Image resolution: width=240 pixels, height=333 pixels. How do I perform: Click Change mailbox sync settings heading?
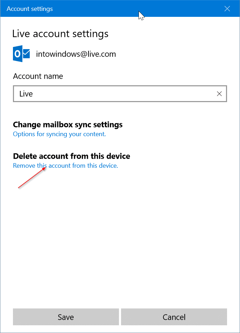point(68,125)
